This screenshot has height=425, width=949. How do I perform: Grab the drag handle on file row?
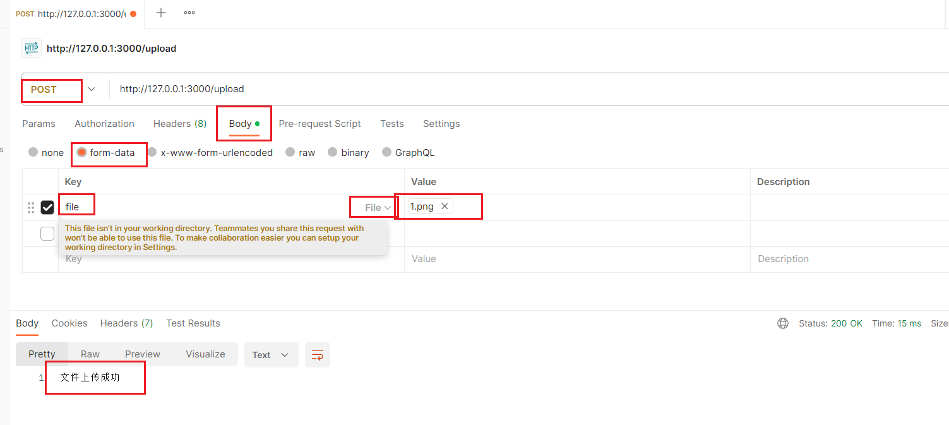tap(31, 207)
